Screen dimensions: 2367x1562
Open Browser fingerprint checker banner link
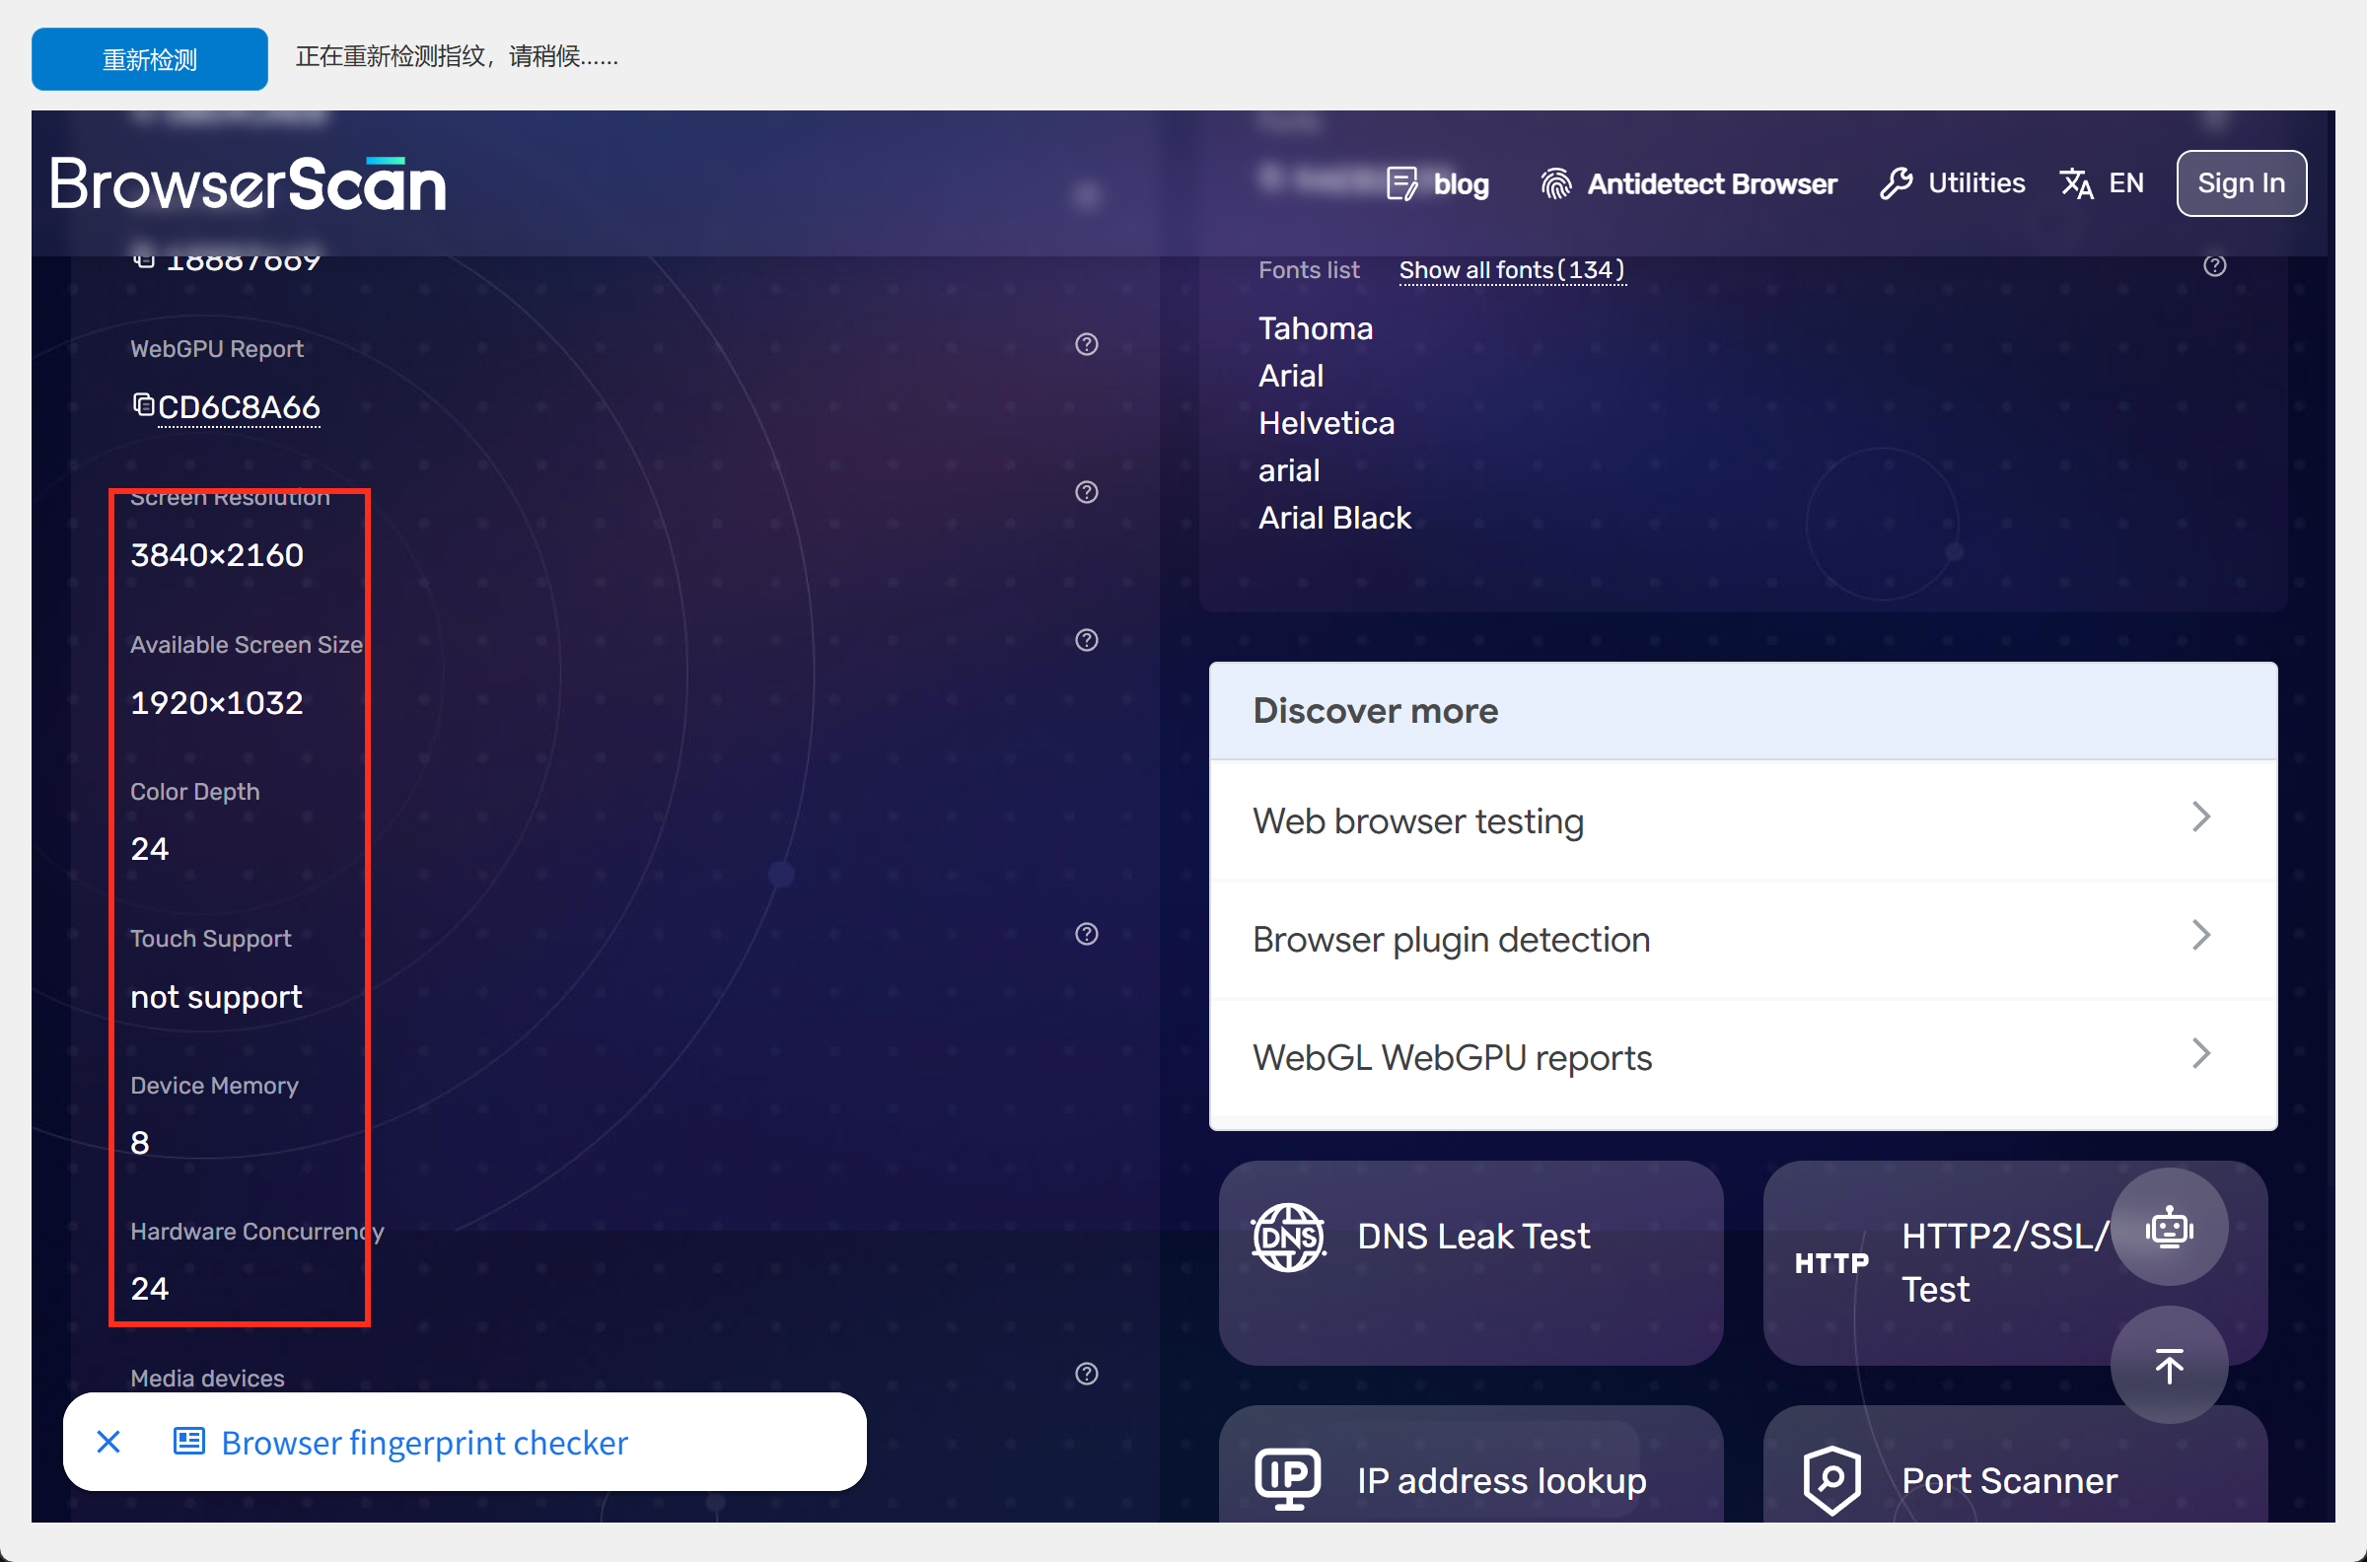click(424, 1443)
